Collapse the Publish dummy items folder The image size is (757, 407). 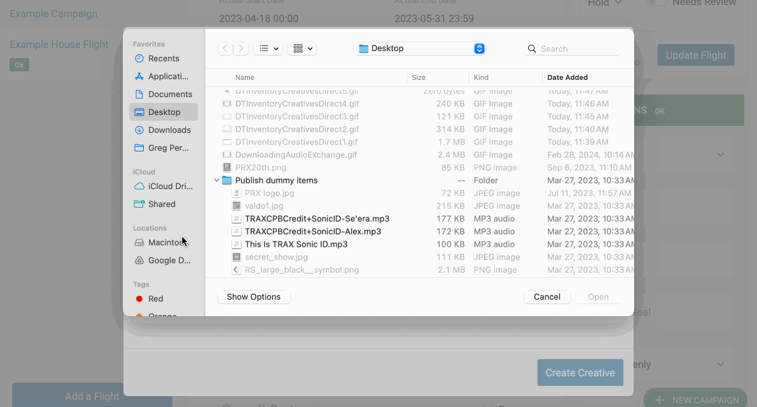tap(217, 181)
